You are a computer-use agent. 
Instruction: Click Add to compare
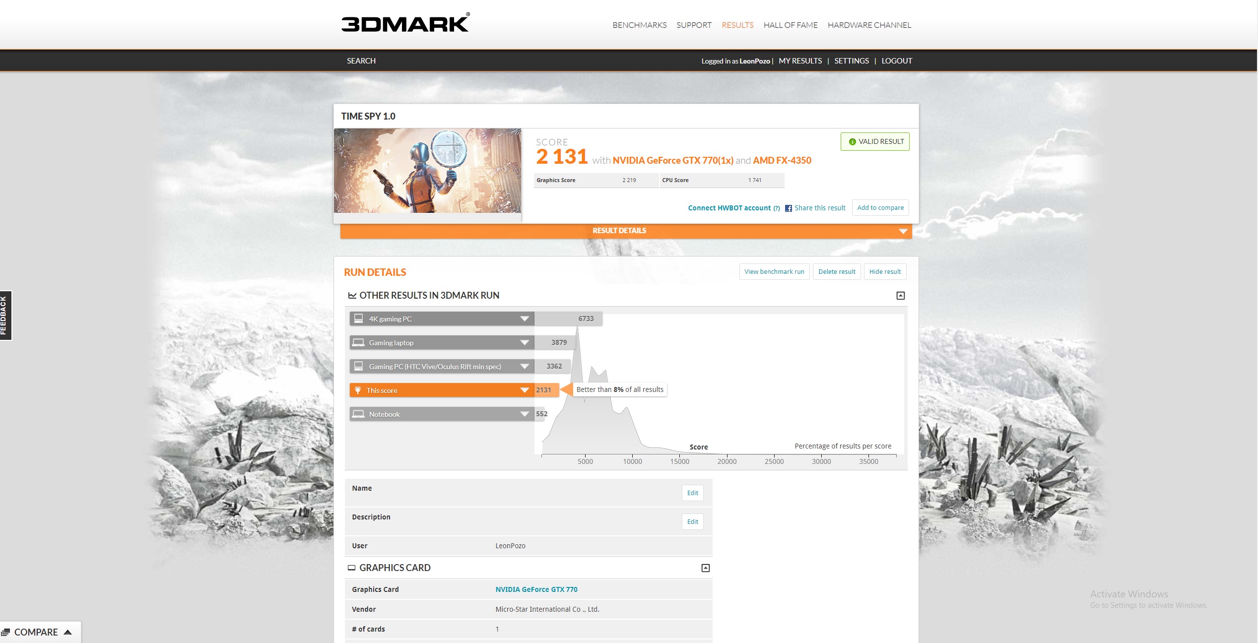[880, 208]
